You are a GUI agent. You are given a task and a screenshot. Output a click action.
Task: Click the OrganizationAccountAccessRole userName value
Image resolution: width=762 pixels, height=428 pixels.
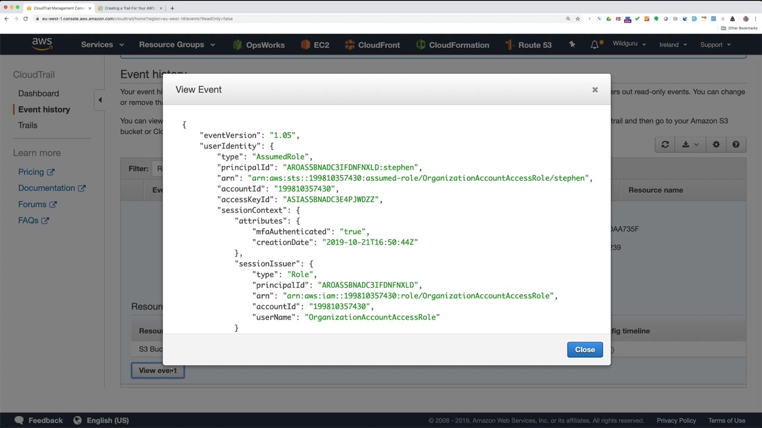372,317
